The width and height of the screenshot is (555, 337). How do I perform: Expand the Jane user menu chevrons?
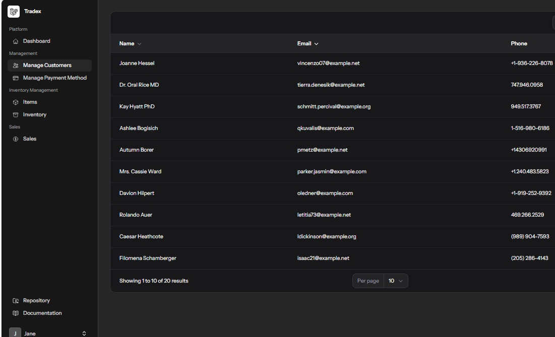(x=84, y=333)
